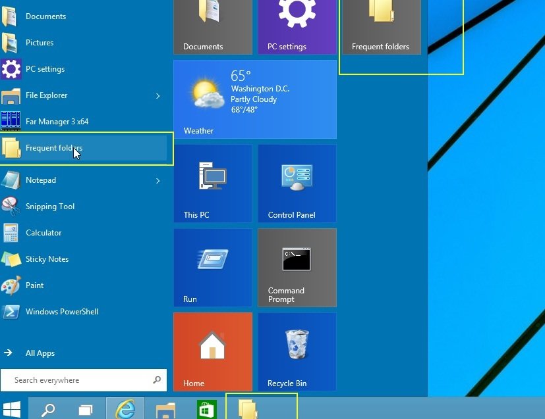The width and height of the screenshot is (545, 419).
Task: Show All Apps list
Action: 40,353
